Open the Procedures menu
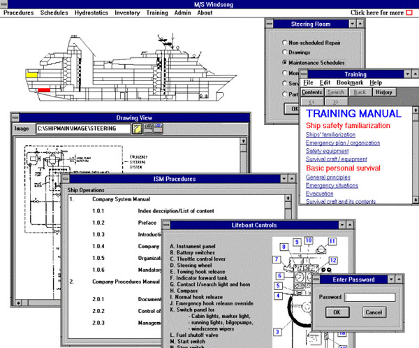 [x=18, y=13]
